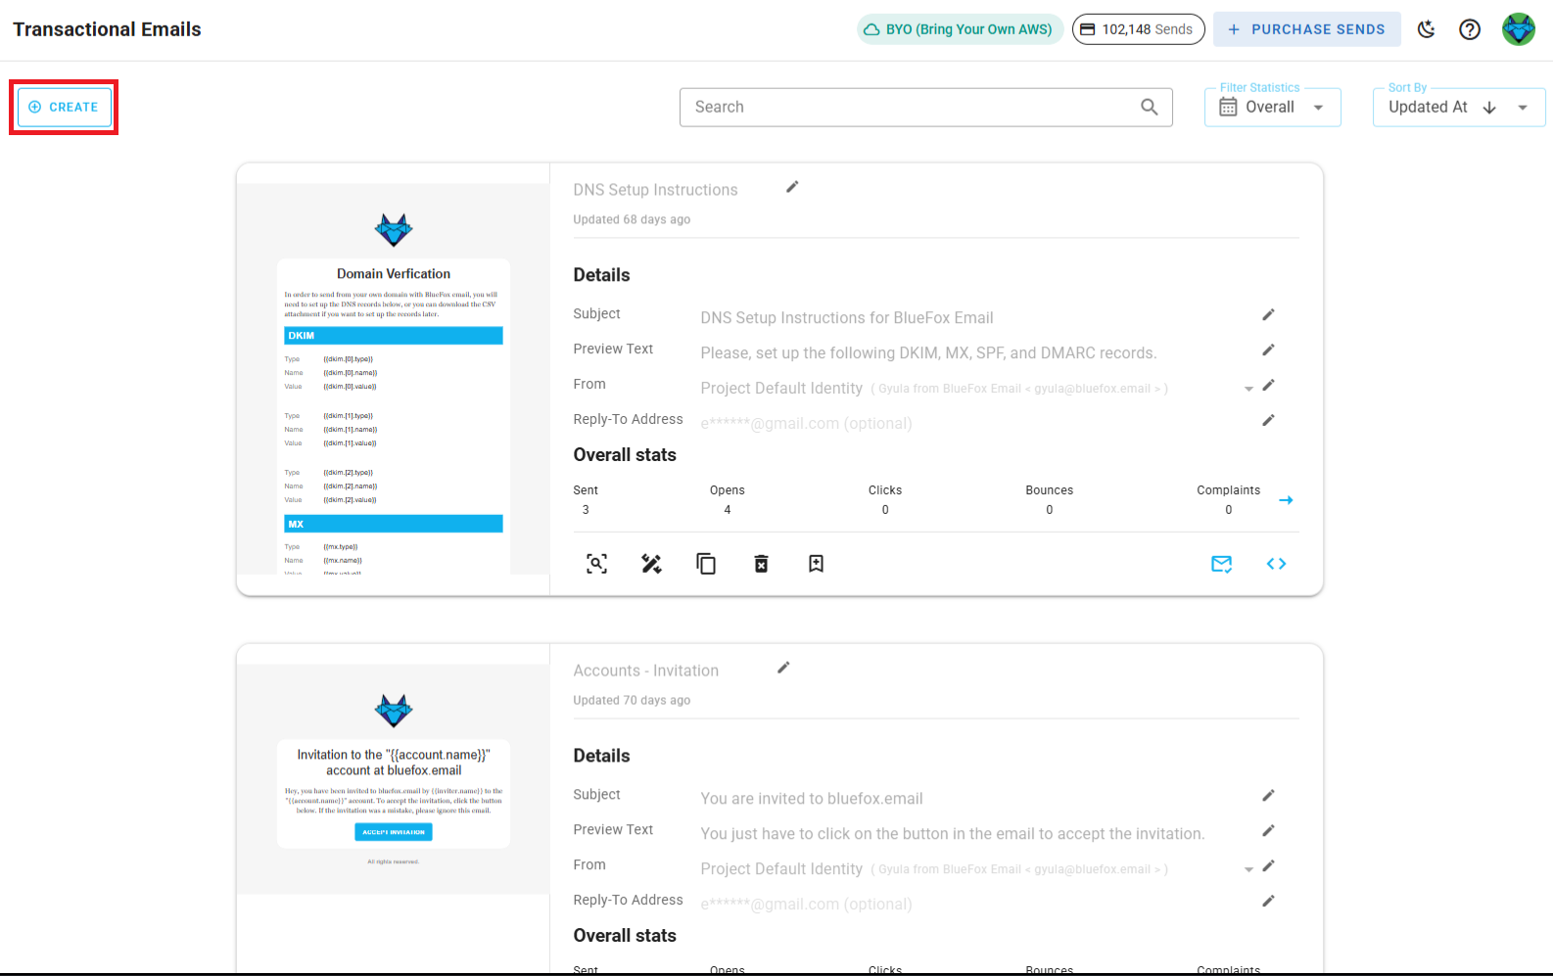Click 'DNS Setup Instructions for BlueFox Email' subject text
This screenshot has width=1553, height=976.
tap(847, 318)
